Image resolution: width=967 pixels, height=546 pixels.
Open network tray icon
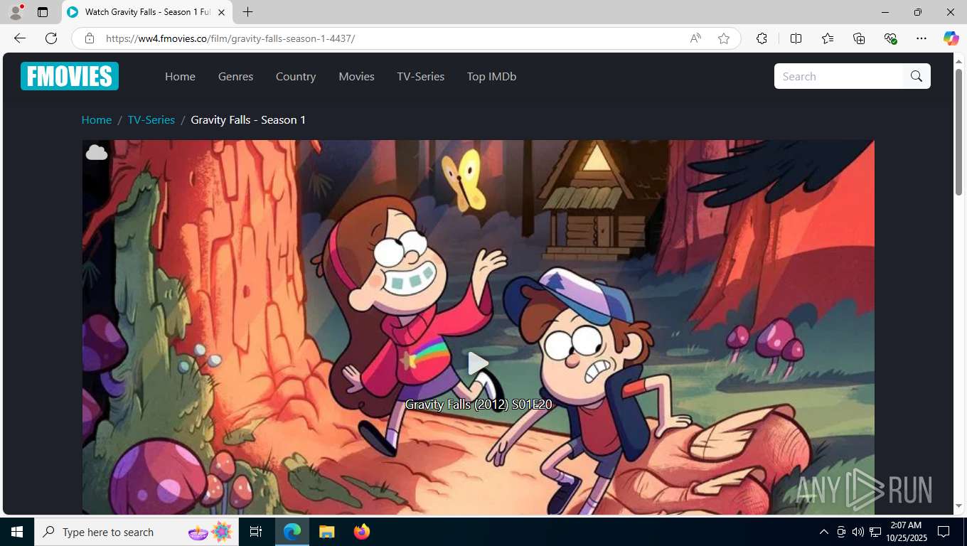(x=875, y=532)
